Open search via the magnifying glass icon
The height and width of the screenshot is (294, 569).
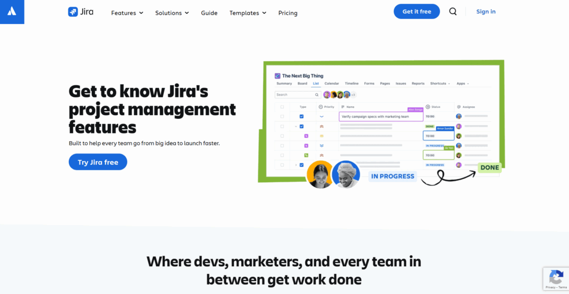pos(453,12)
